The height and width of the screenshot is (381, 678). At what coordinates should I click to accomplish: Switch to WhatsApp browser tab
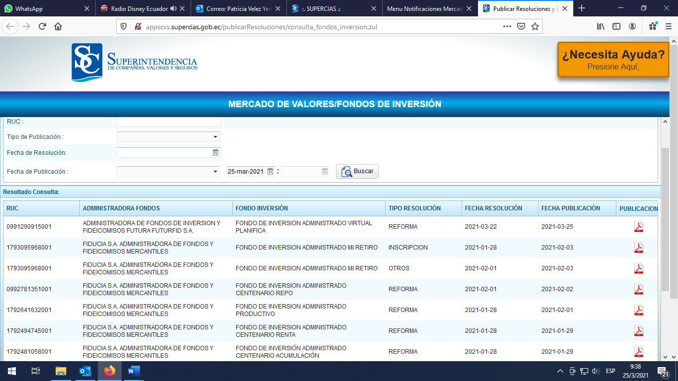click(x=45, y=8)
